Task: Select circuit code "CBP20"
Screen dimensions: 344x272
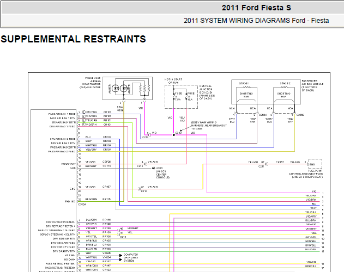Action: (x=107, y=162)
